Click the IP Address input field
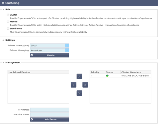This screenshot has width=158, height=124. coord(49,110)
